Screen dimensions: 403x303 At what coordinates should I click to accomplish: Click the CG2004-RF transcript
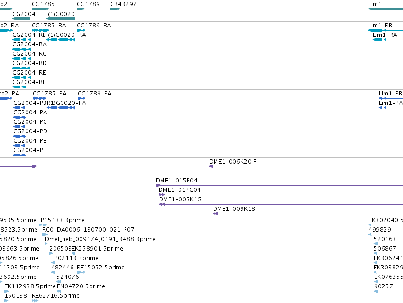[19, 87]
